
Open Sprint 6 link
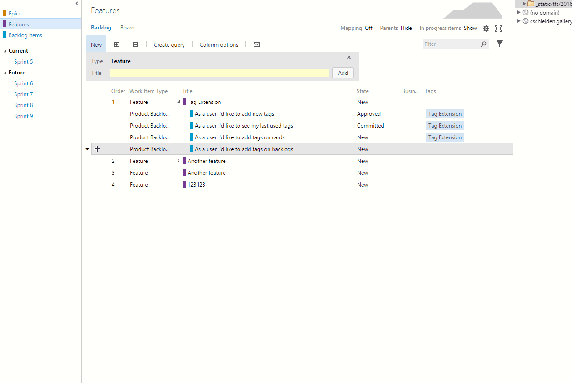click(x=24, y=83)
